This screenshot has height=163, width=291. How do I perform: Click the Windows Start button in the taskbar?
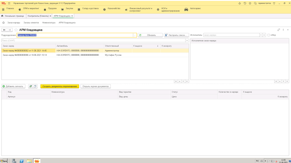(x=4, y=161)
